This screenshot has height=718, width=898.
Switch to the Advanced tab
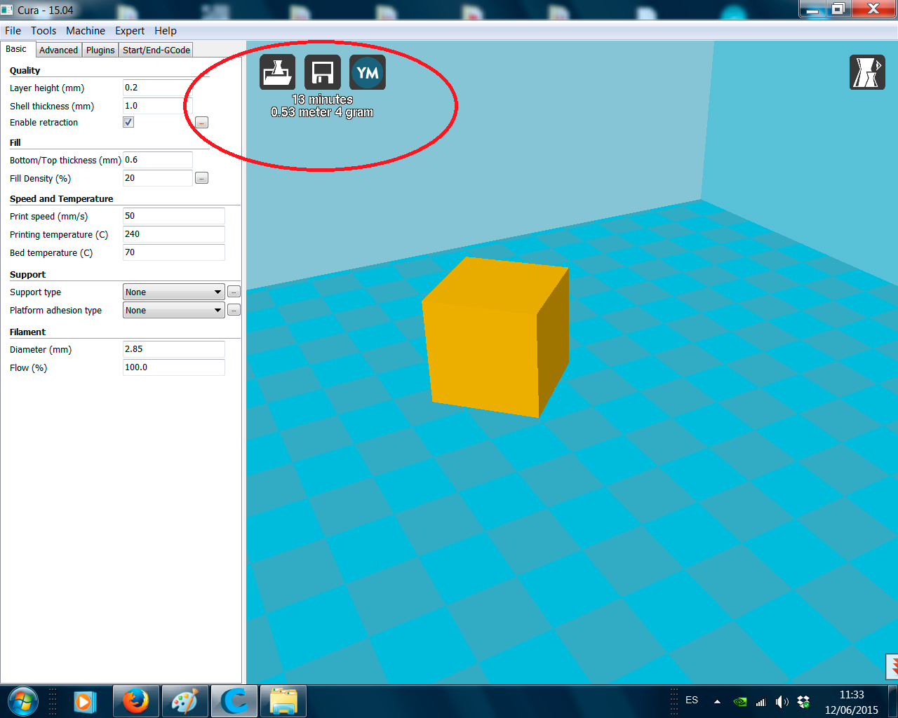tap(58, 50)
